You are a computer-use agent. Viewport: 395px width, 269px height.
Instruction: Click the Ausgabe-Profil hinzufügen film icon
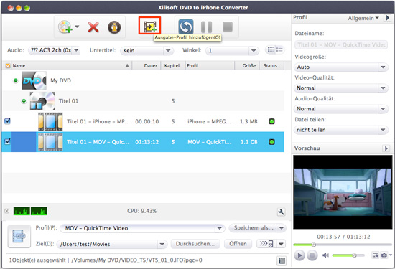point(149,26)
